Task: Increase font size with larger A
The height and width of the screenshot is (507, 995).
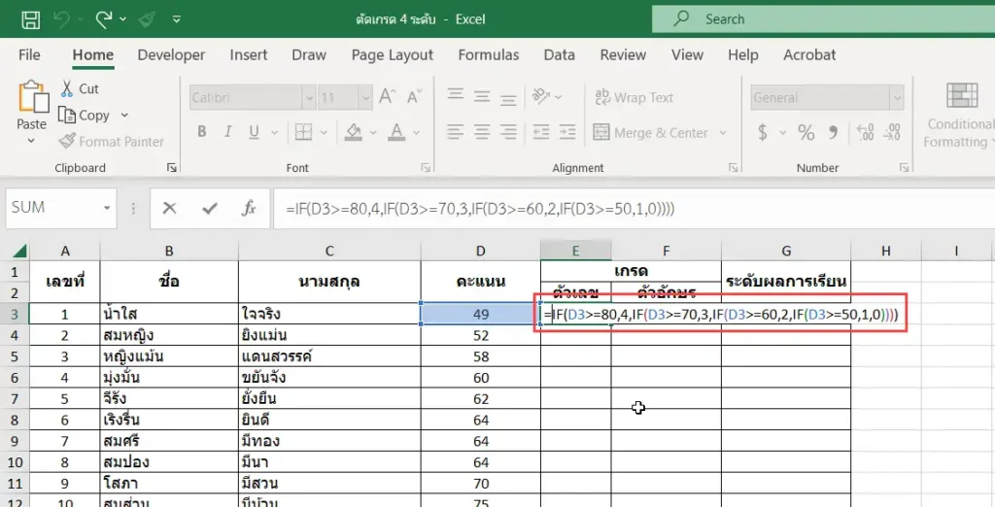Action: pos(388,97)
